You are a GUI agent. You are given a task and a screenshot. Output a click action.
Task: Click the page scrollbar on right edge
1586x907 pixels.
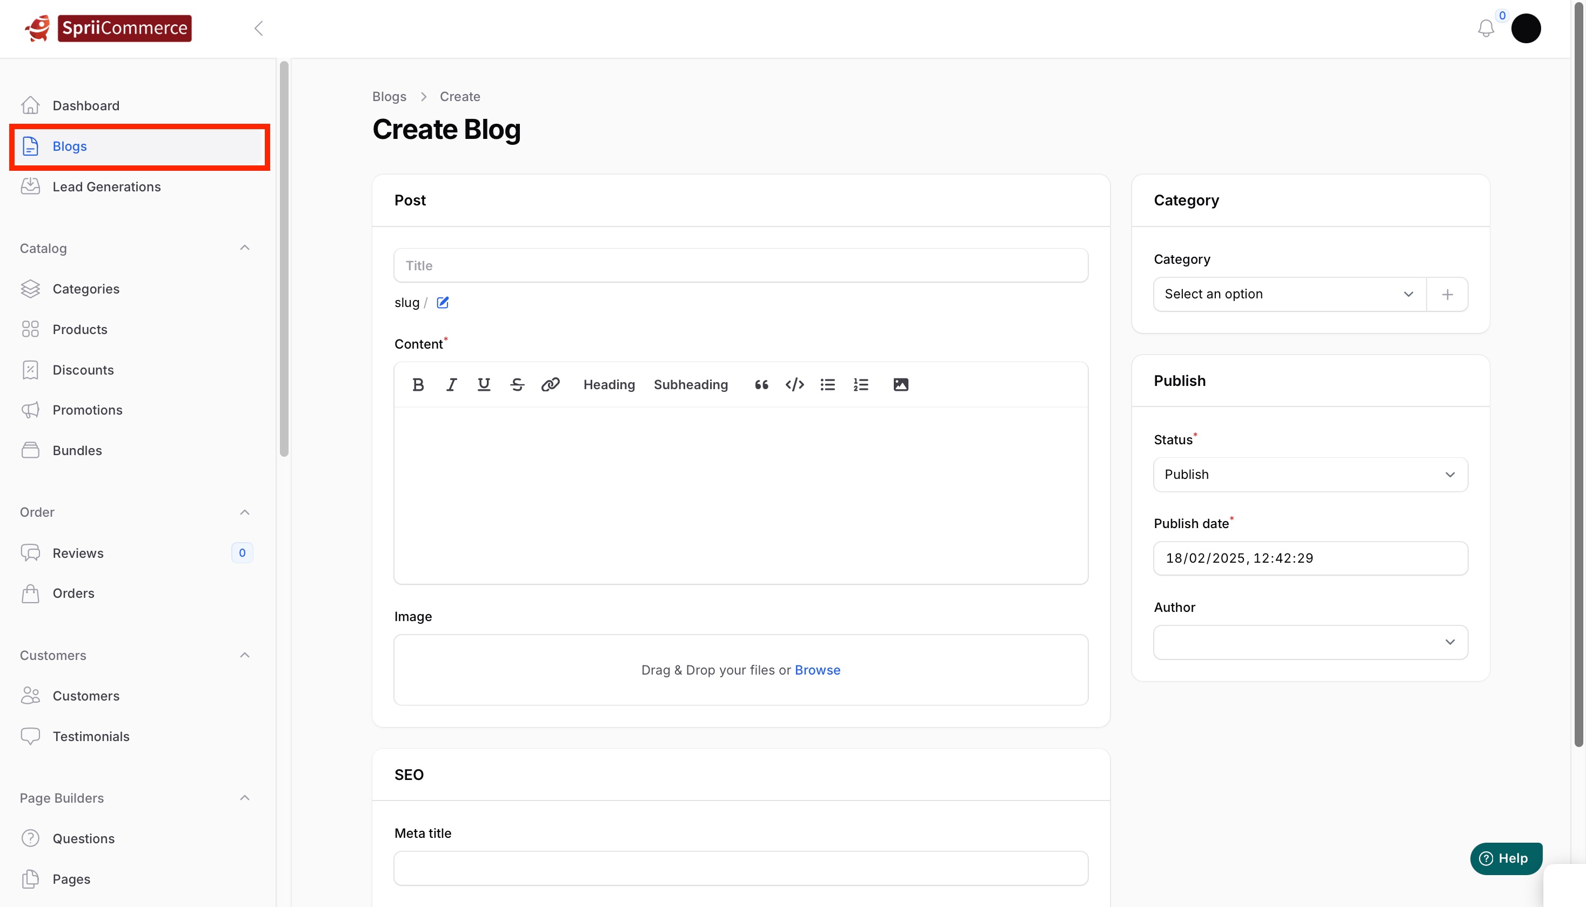coord(1578,374)
